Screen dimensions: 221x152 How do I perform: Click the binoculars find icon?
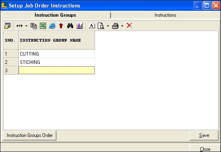click(x=70, y=26)
